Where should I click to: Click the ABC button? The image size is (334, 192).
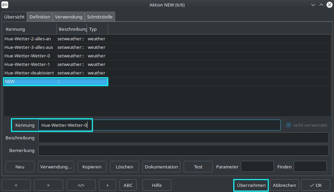pyautogui.click(x=128, y=185)
